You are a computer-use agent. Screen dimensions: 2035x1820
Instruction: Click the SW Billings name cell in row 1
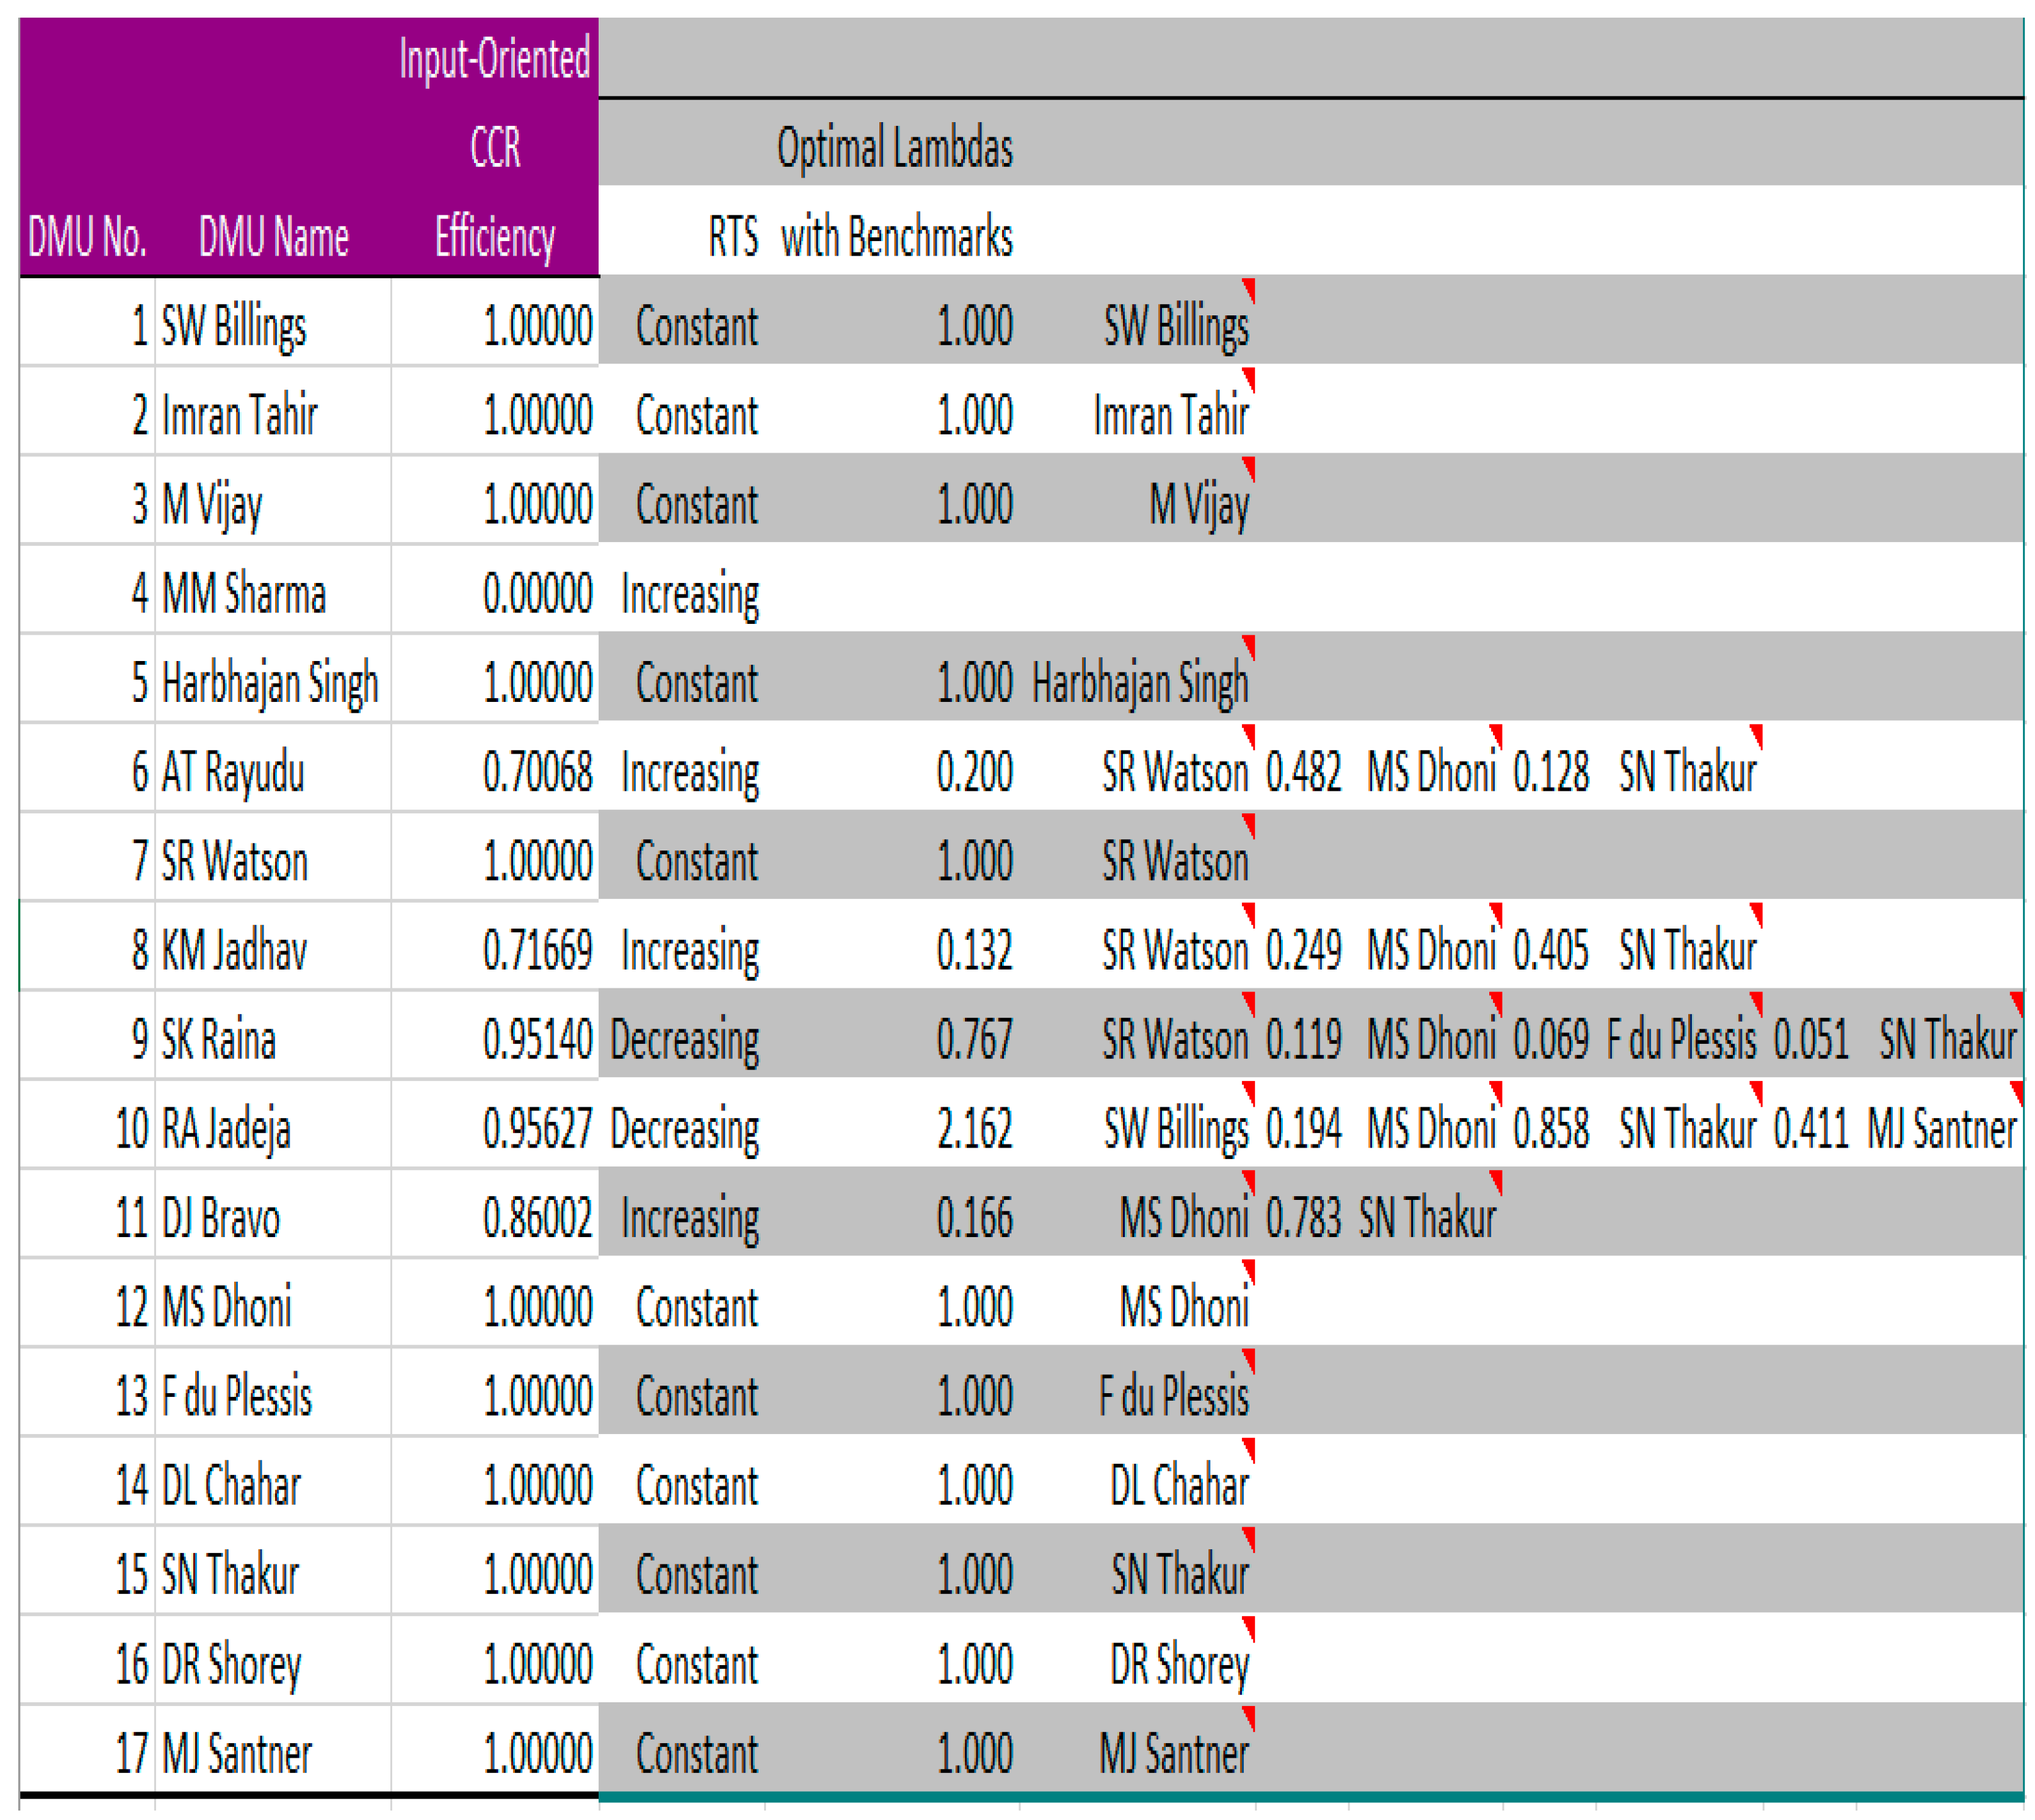[x=234, y=327]
